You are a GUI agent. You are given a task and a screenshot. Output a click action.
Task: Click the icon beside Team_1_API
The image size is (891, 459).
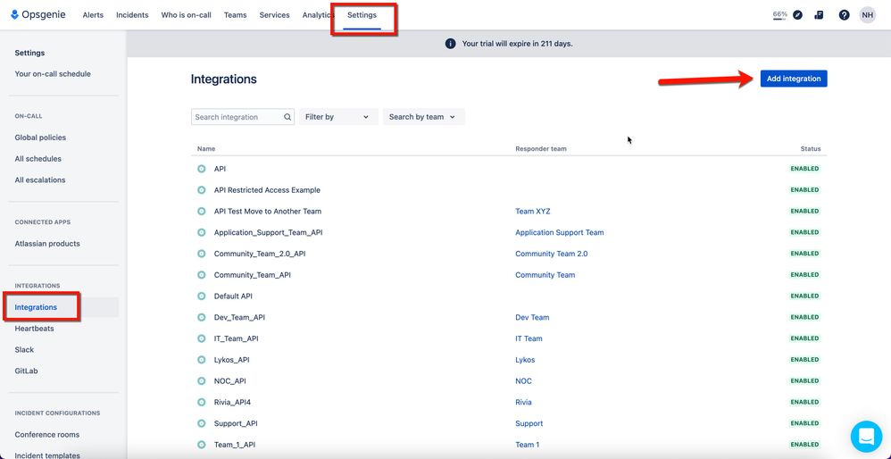click(x=201, y=445)
